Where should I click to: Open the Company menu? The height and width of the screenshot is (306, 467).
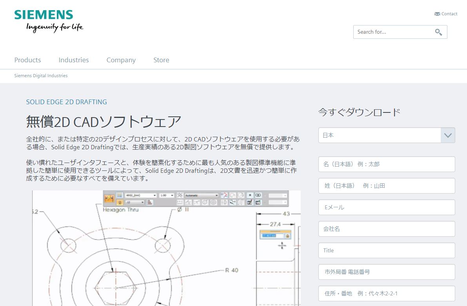point(121,60)
